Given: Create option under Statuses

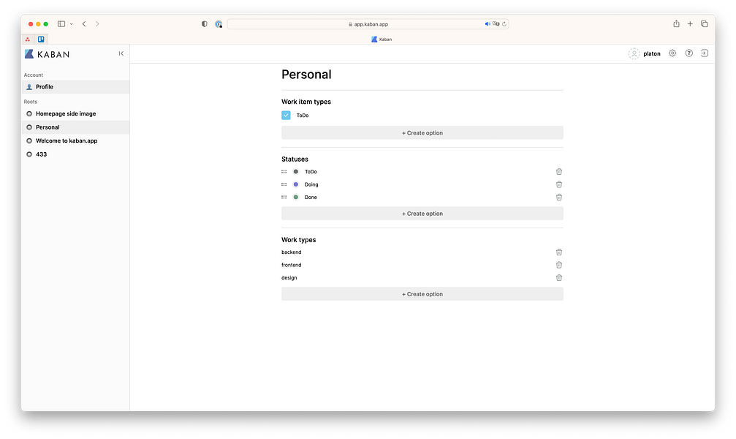Looking at the screenshot, I should click(422, 214).
